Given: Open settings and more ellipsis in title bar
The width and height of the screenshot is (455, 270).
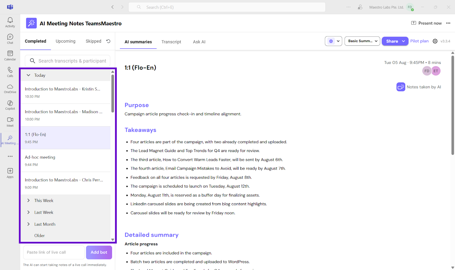Looking at the screenshot, I should tap(348, 7).
